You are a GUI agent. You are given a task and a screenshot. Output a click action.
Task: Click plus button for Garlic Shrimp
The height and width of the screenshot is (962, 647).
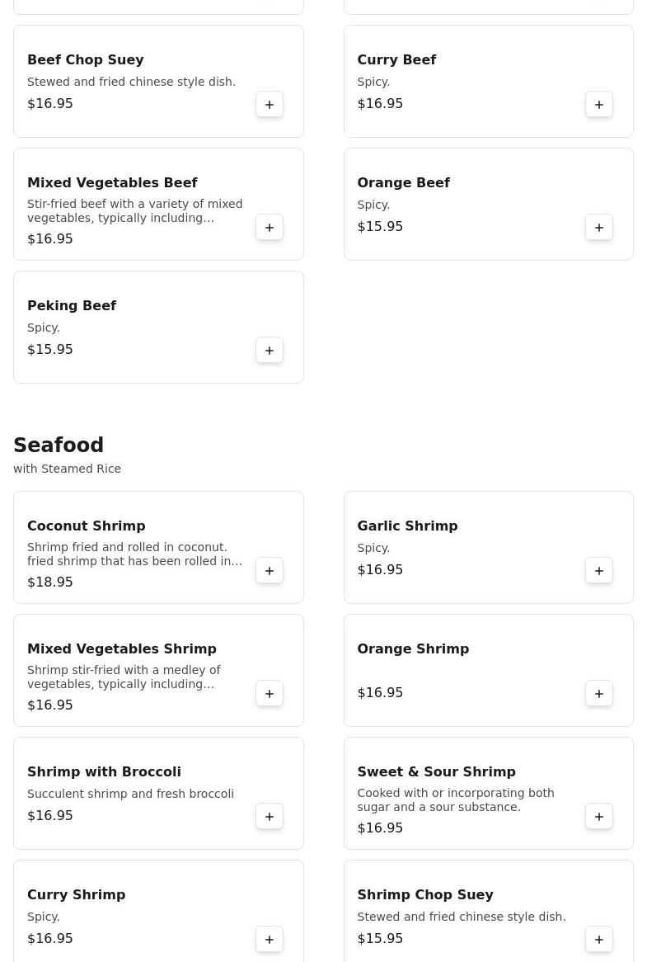[x=599, y=571]
